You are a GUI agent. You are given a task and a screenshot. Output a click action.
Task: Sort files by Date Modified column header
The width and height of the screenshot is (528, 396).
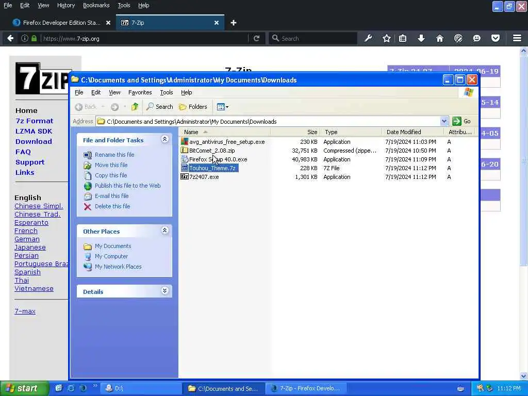(412, 132)
